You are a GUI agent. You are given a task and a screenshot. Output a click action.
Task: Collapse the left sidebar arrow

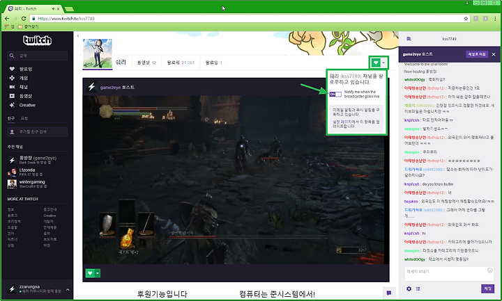tap(78, 35)
